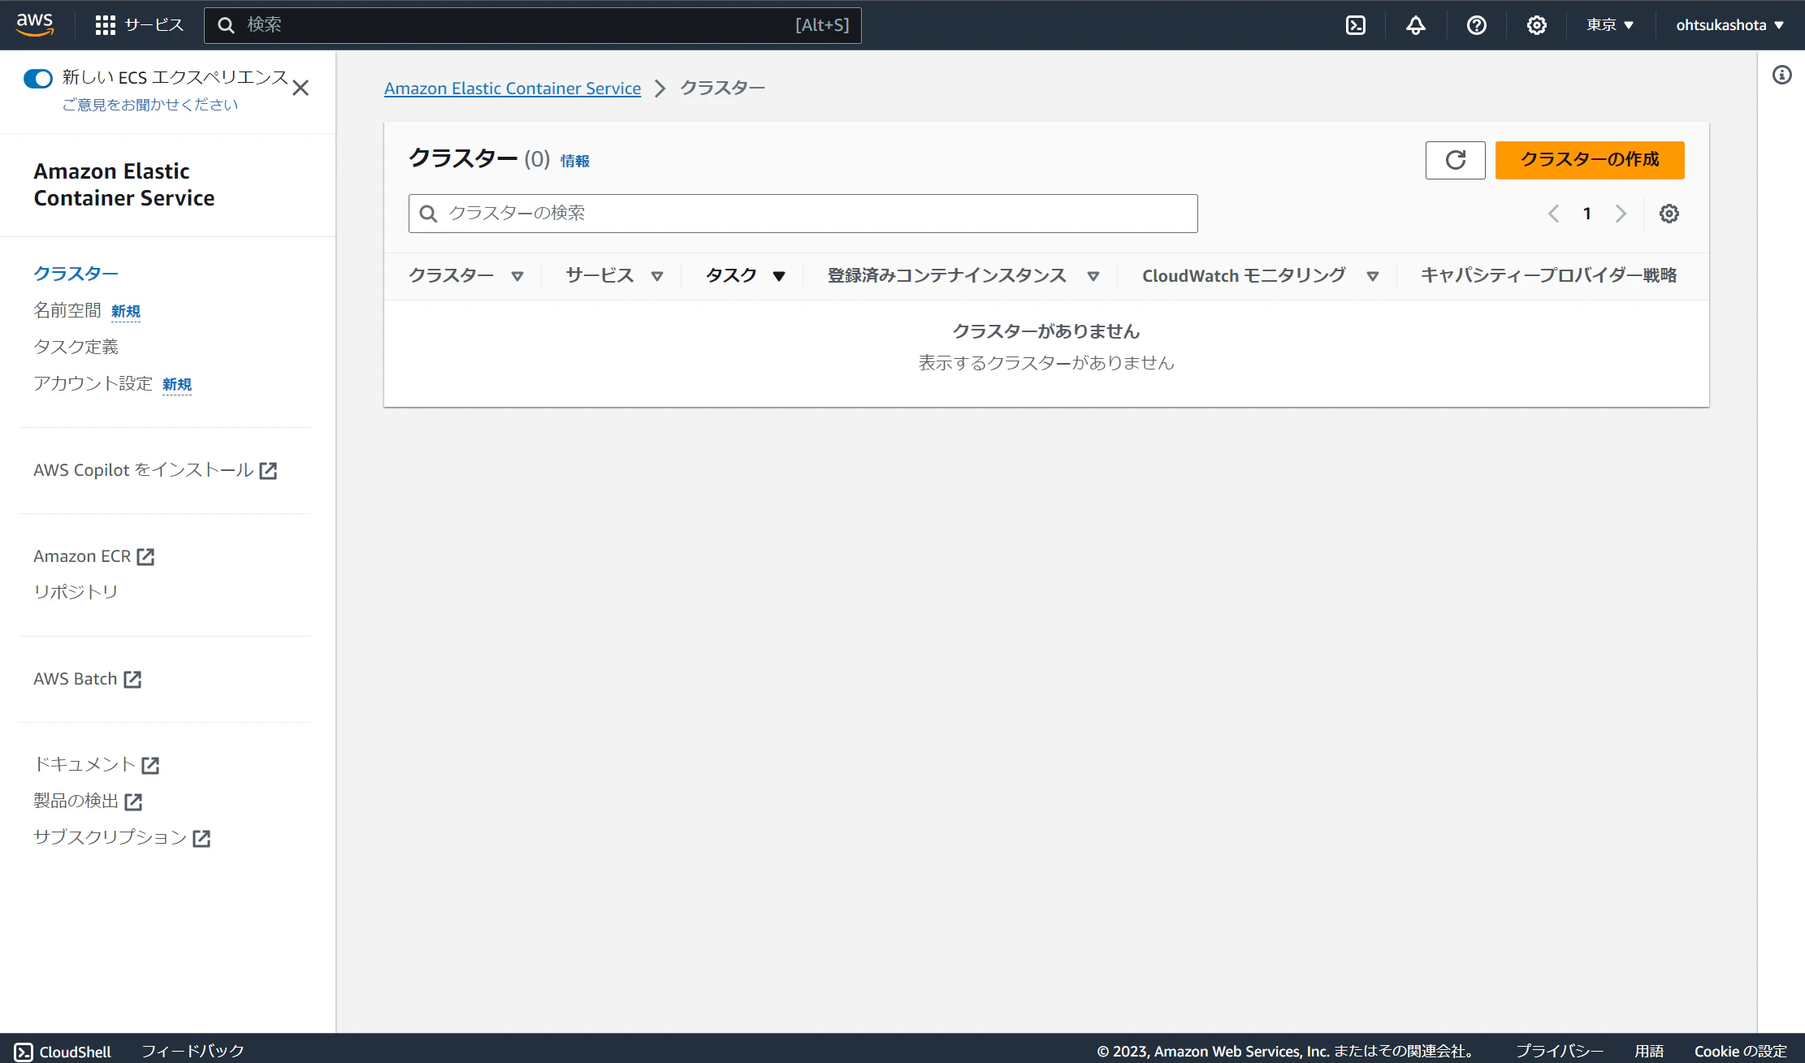Click external link icon beside ドキュメント
Screen dimensions: 1805x1063
150,765
